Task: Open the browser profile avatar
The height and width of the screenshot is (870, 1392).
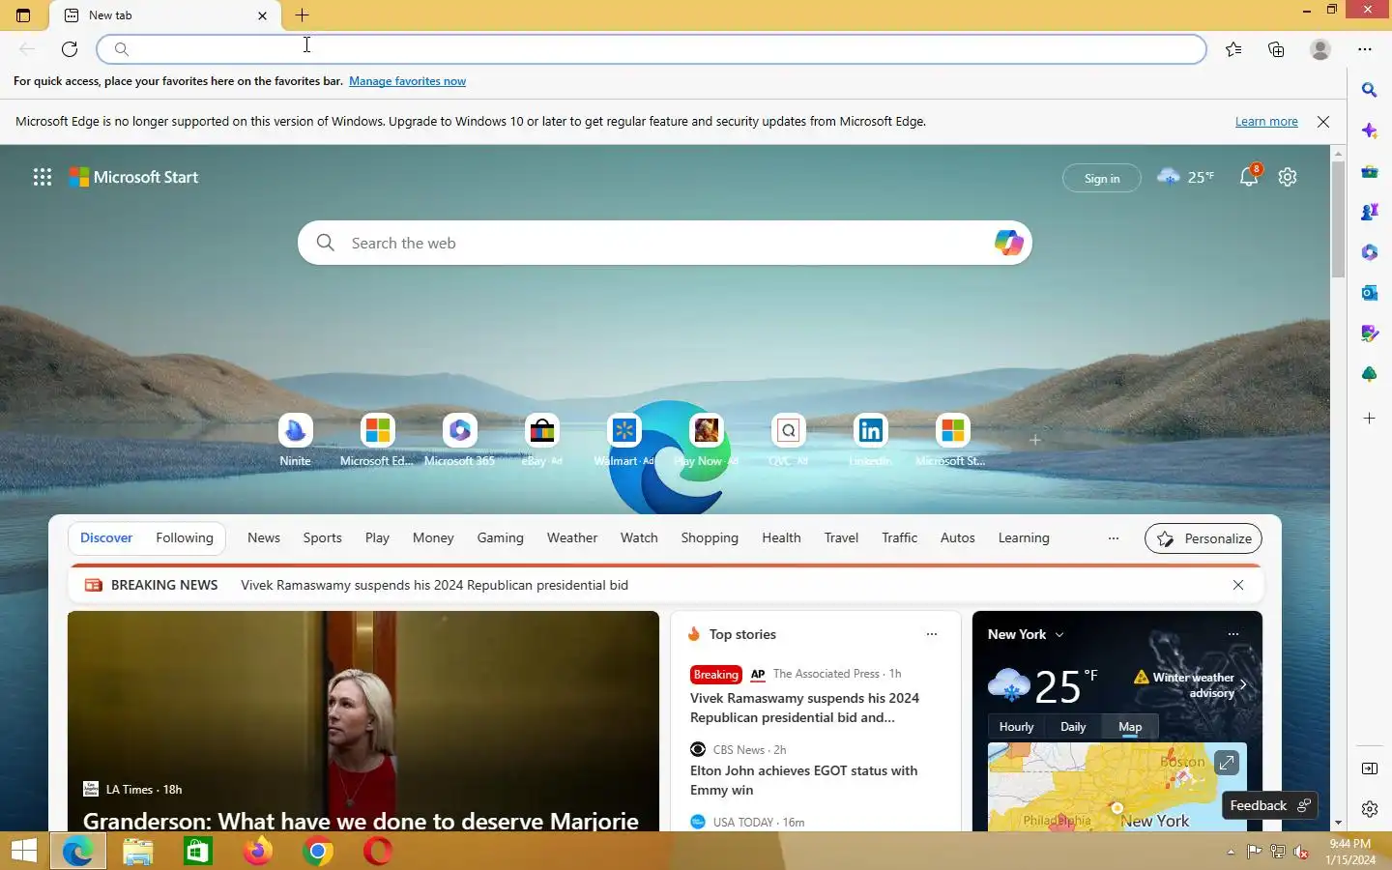Action: tap(1320, 49)
